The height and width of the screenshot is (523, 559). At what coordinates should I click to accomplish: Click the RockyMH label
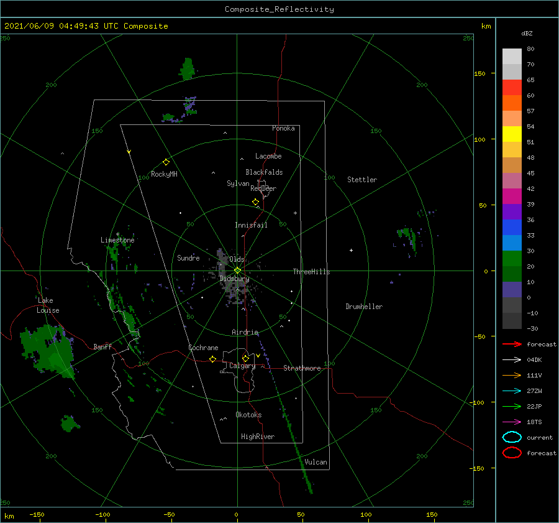[x=164, y=174]
